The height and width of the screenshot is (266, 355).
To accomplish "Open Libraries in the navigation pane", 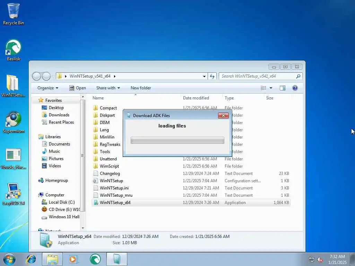I will [x=53, y=136].
